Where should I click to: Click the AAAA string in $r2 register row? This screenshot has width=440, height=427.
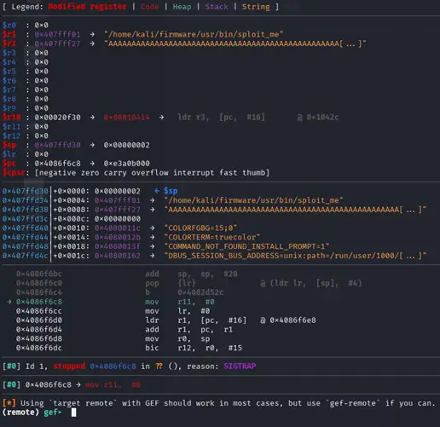pyautogui.click(x=234, y=43)
